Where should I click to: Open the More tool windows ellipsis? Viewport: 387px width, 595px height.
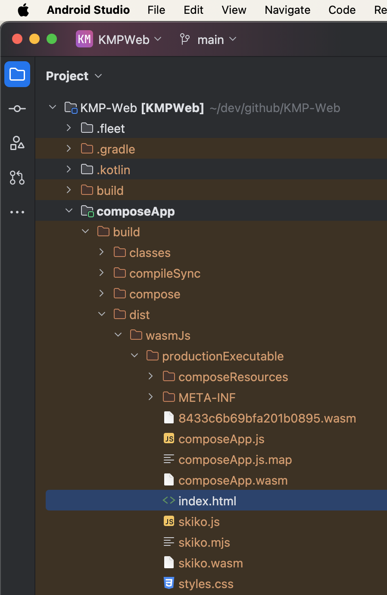pyautogui.click(x=17, y=212)
